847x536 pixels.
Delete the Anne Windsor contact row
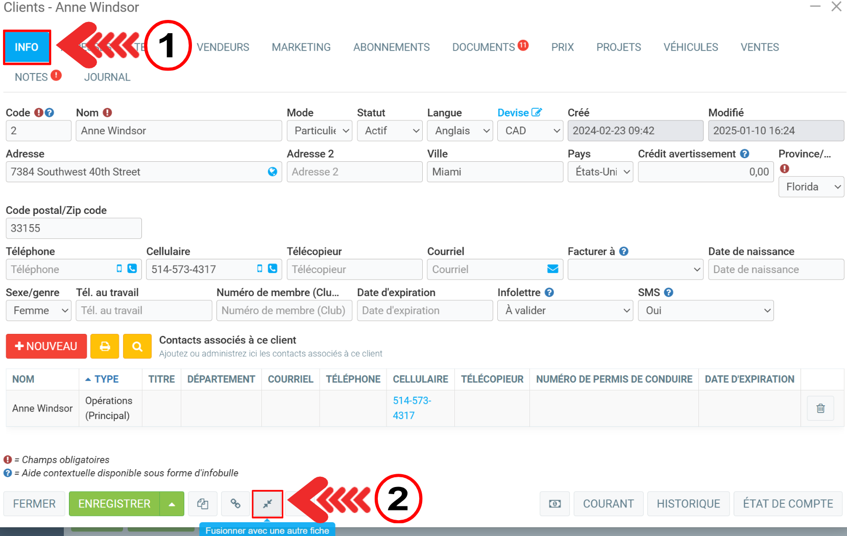click(x=820, y=408)
